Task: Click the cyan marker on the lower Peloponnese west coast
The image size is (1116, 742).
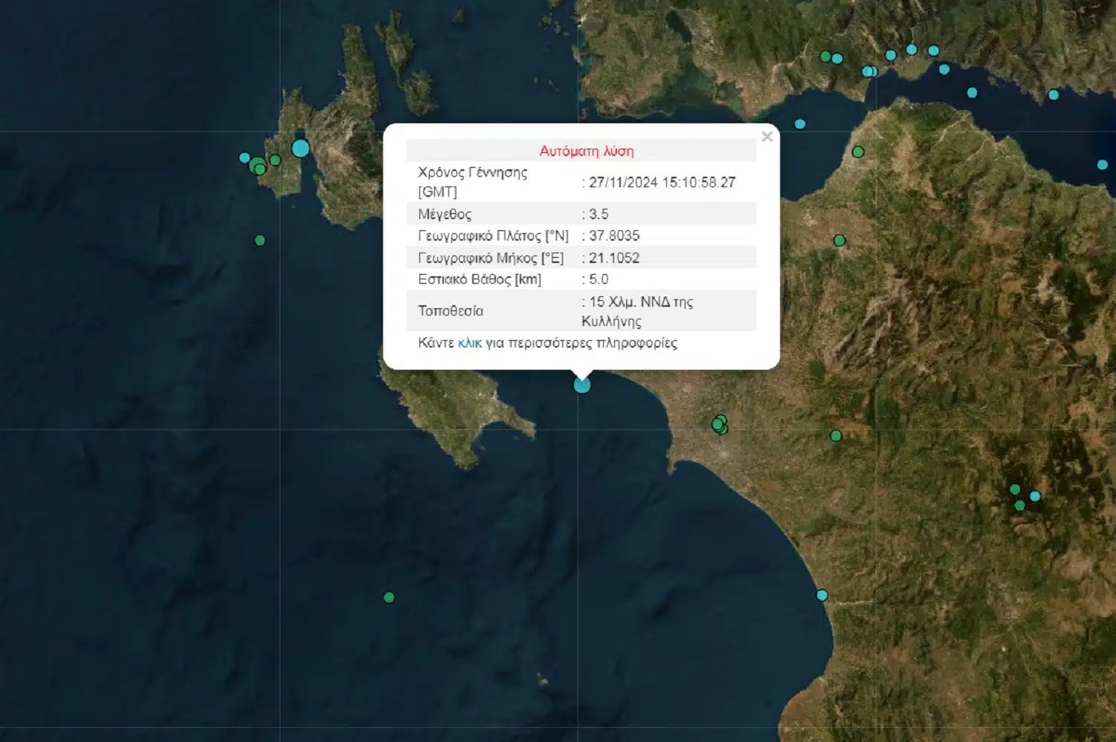Action: pyautogui.click(x=822, y=595)
